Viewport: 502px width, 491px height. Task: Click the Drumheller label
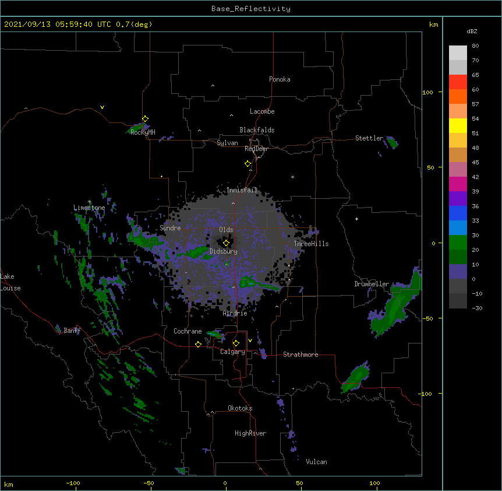372,284
